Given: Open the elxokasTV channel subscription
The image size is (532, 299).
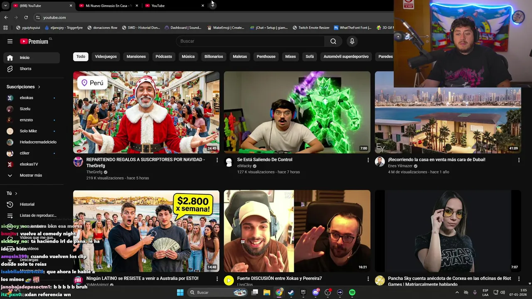Looking at the screenshot, I should coord(32,164).
